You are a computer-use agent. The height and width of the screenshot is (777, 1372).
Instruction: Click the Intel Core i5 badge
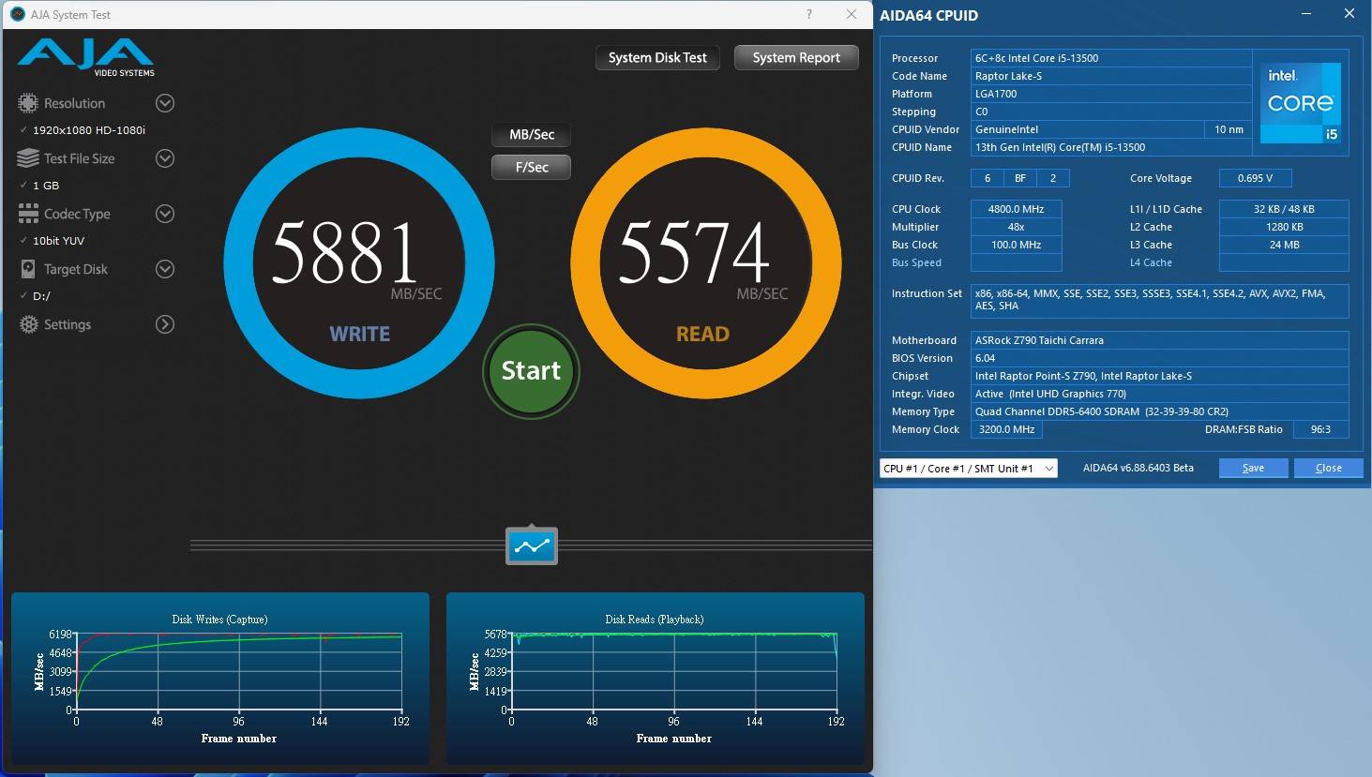pos(1301,103)
